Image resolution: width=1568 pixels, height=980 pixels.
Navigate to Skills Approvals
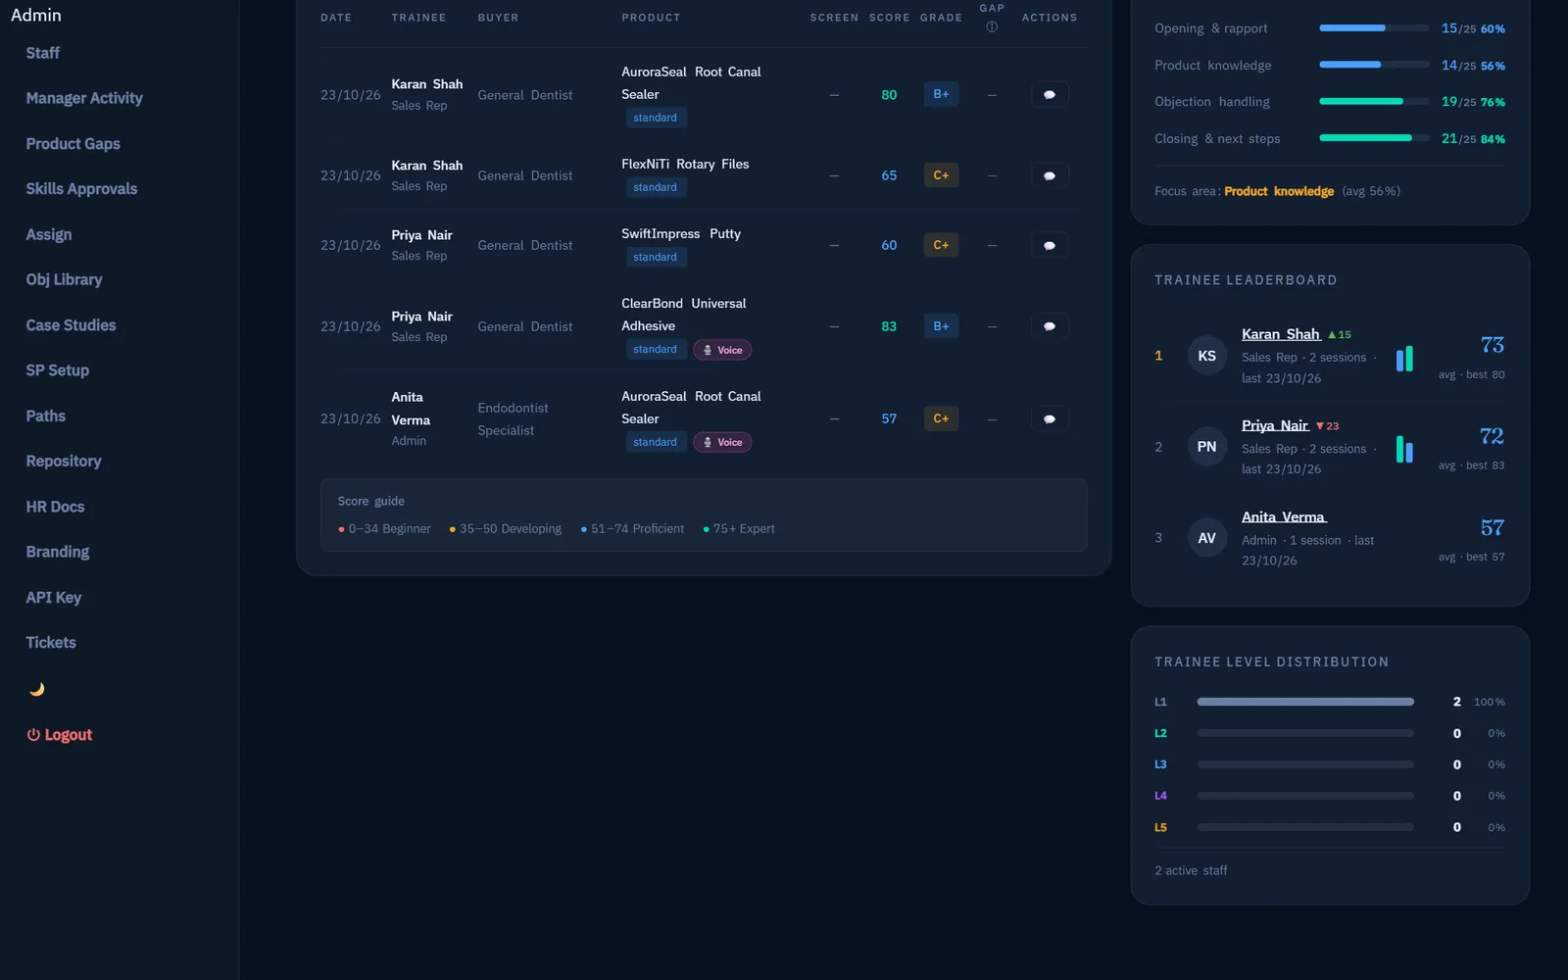(x=81, y=189)
